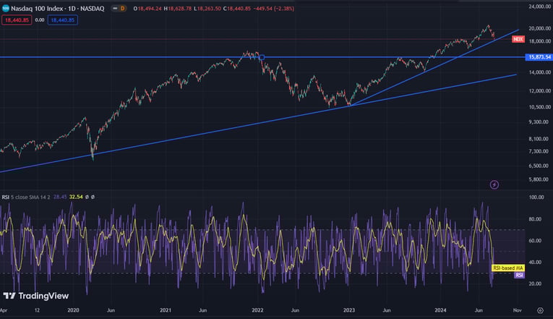Click the 24,000.00 price axis label

coord(539,7)
